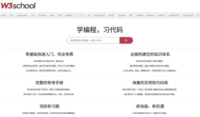
Task: Open the ANGULARJS tutorial
Action: [189, 16]
